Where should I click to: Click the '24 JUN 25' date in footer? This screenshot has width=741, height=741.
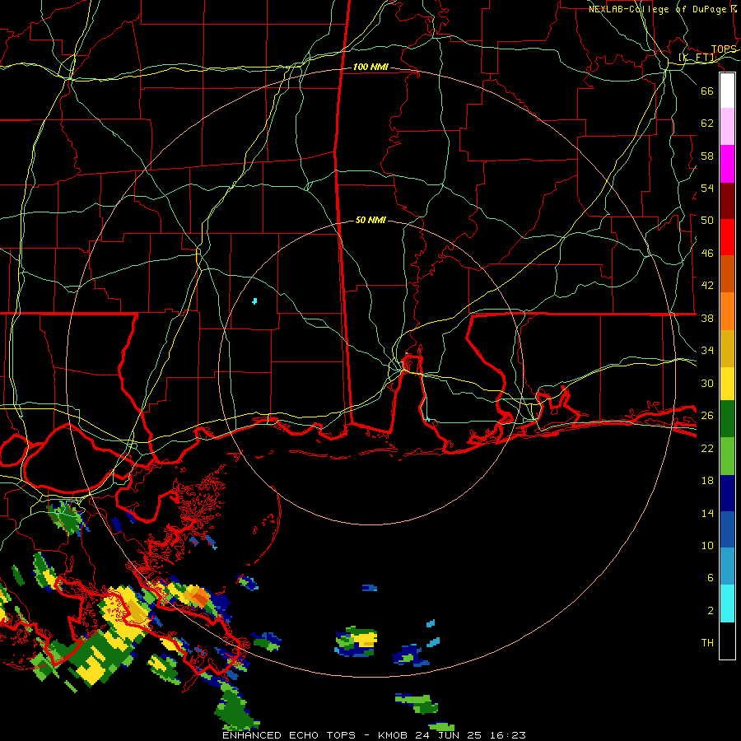[450, 735]
